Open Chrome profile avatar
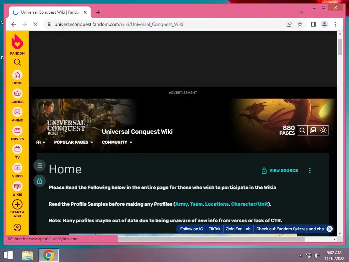The image size is (349, 262). 324,24
